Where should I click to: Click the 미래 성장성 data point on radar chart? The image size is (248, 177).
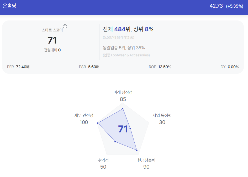pyautogui.click(x=123, y=109)
